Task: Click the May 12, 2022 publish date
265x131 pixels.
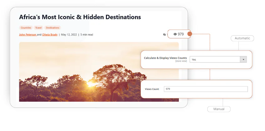Action: coord(69,35)
